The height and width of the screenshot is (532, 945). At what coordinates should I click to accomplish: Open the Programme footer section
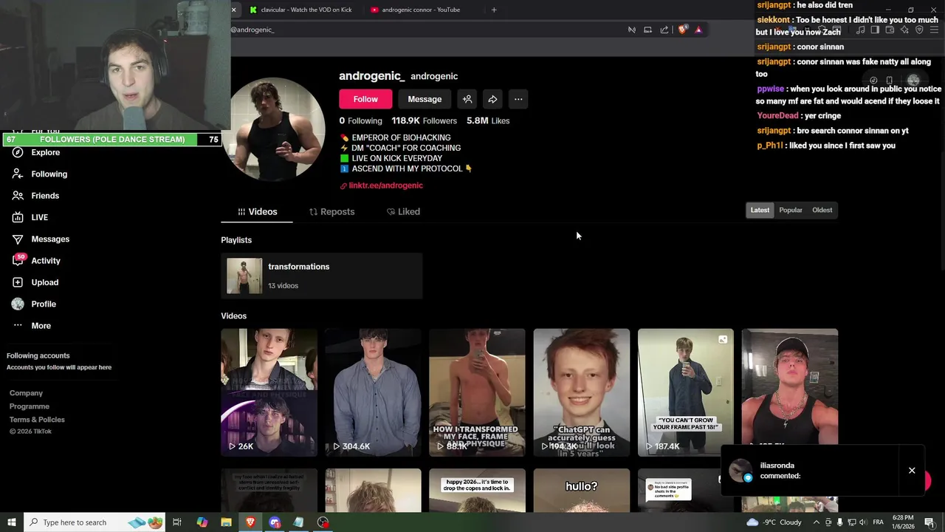[30, 406]
